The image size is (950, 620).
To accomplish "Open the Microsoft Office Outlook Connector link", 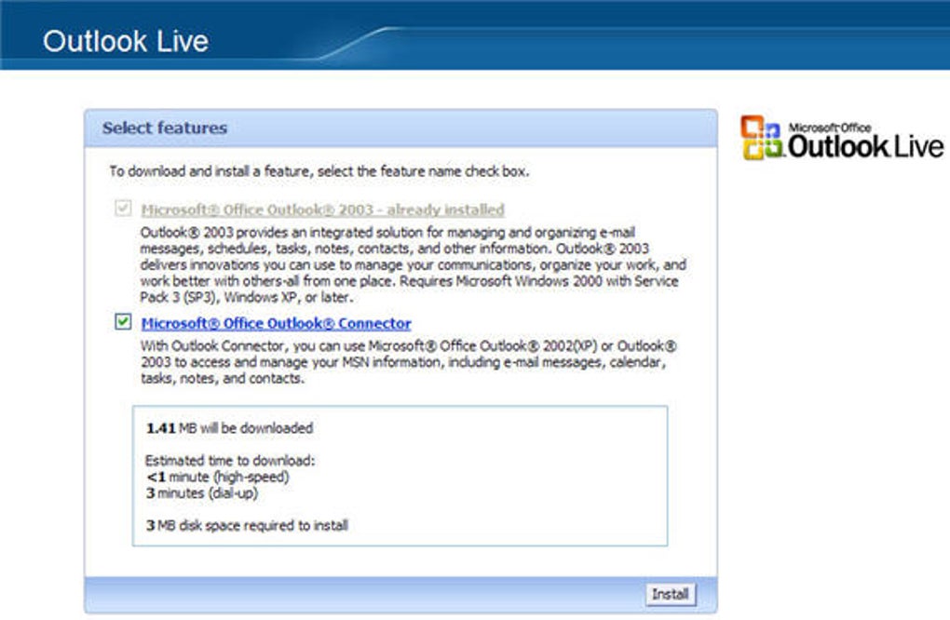I will click(x=277, y=323).
